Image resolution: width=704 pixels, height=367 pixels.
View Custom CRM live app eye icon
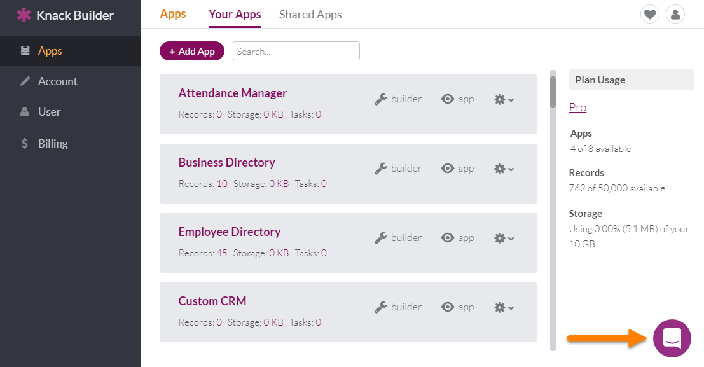448,307
